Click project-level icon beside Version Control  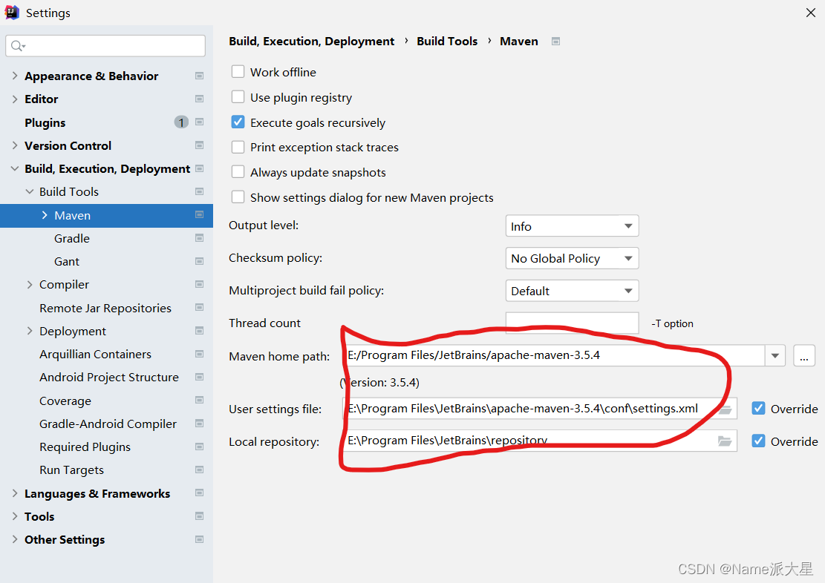coord(200,145)
